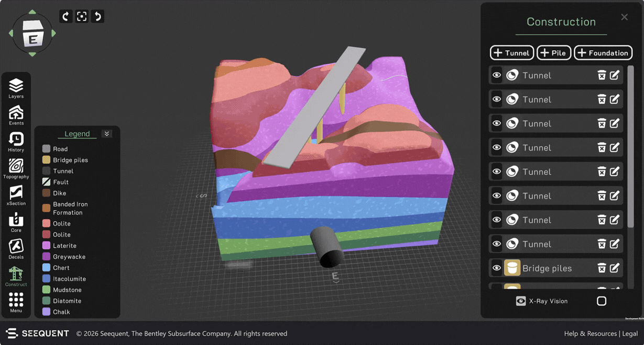
Task: Edit the Bridge piles item
Action: [615, 268]
